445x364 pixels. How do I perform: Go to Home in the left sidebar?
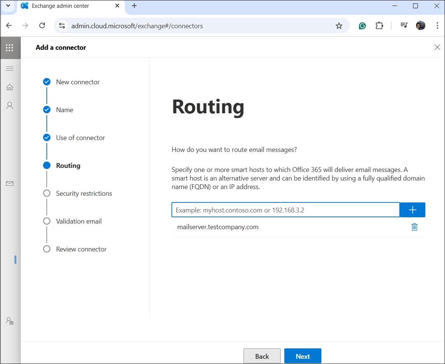[x=10, y=87]
